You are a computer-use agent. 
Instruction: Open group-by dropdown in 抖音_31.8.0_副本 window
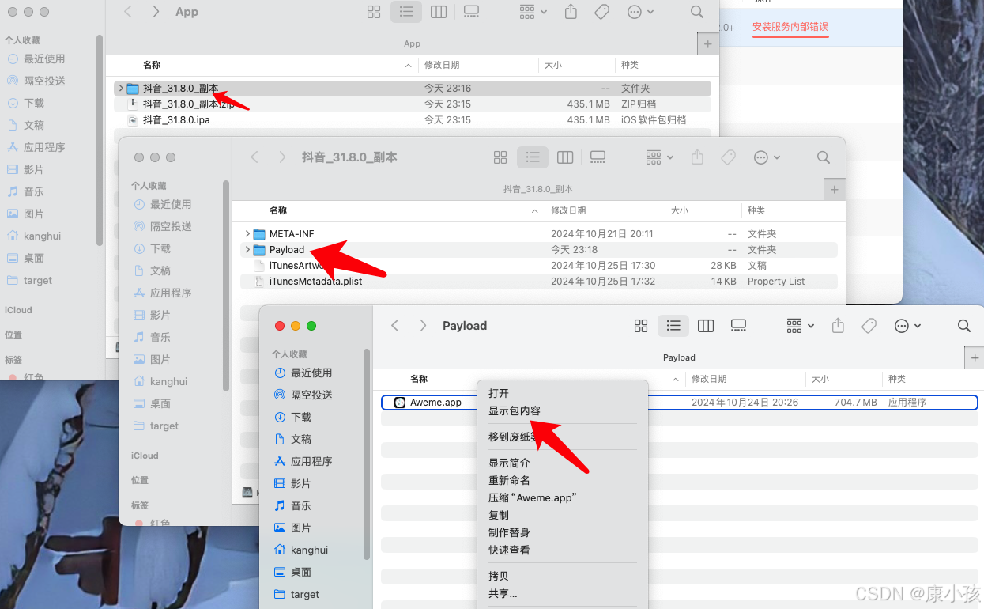coord(659,157)
